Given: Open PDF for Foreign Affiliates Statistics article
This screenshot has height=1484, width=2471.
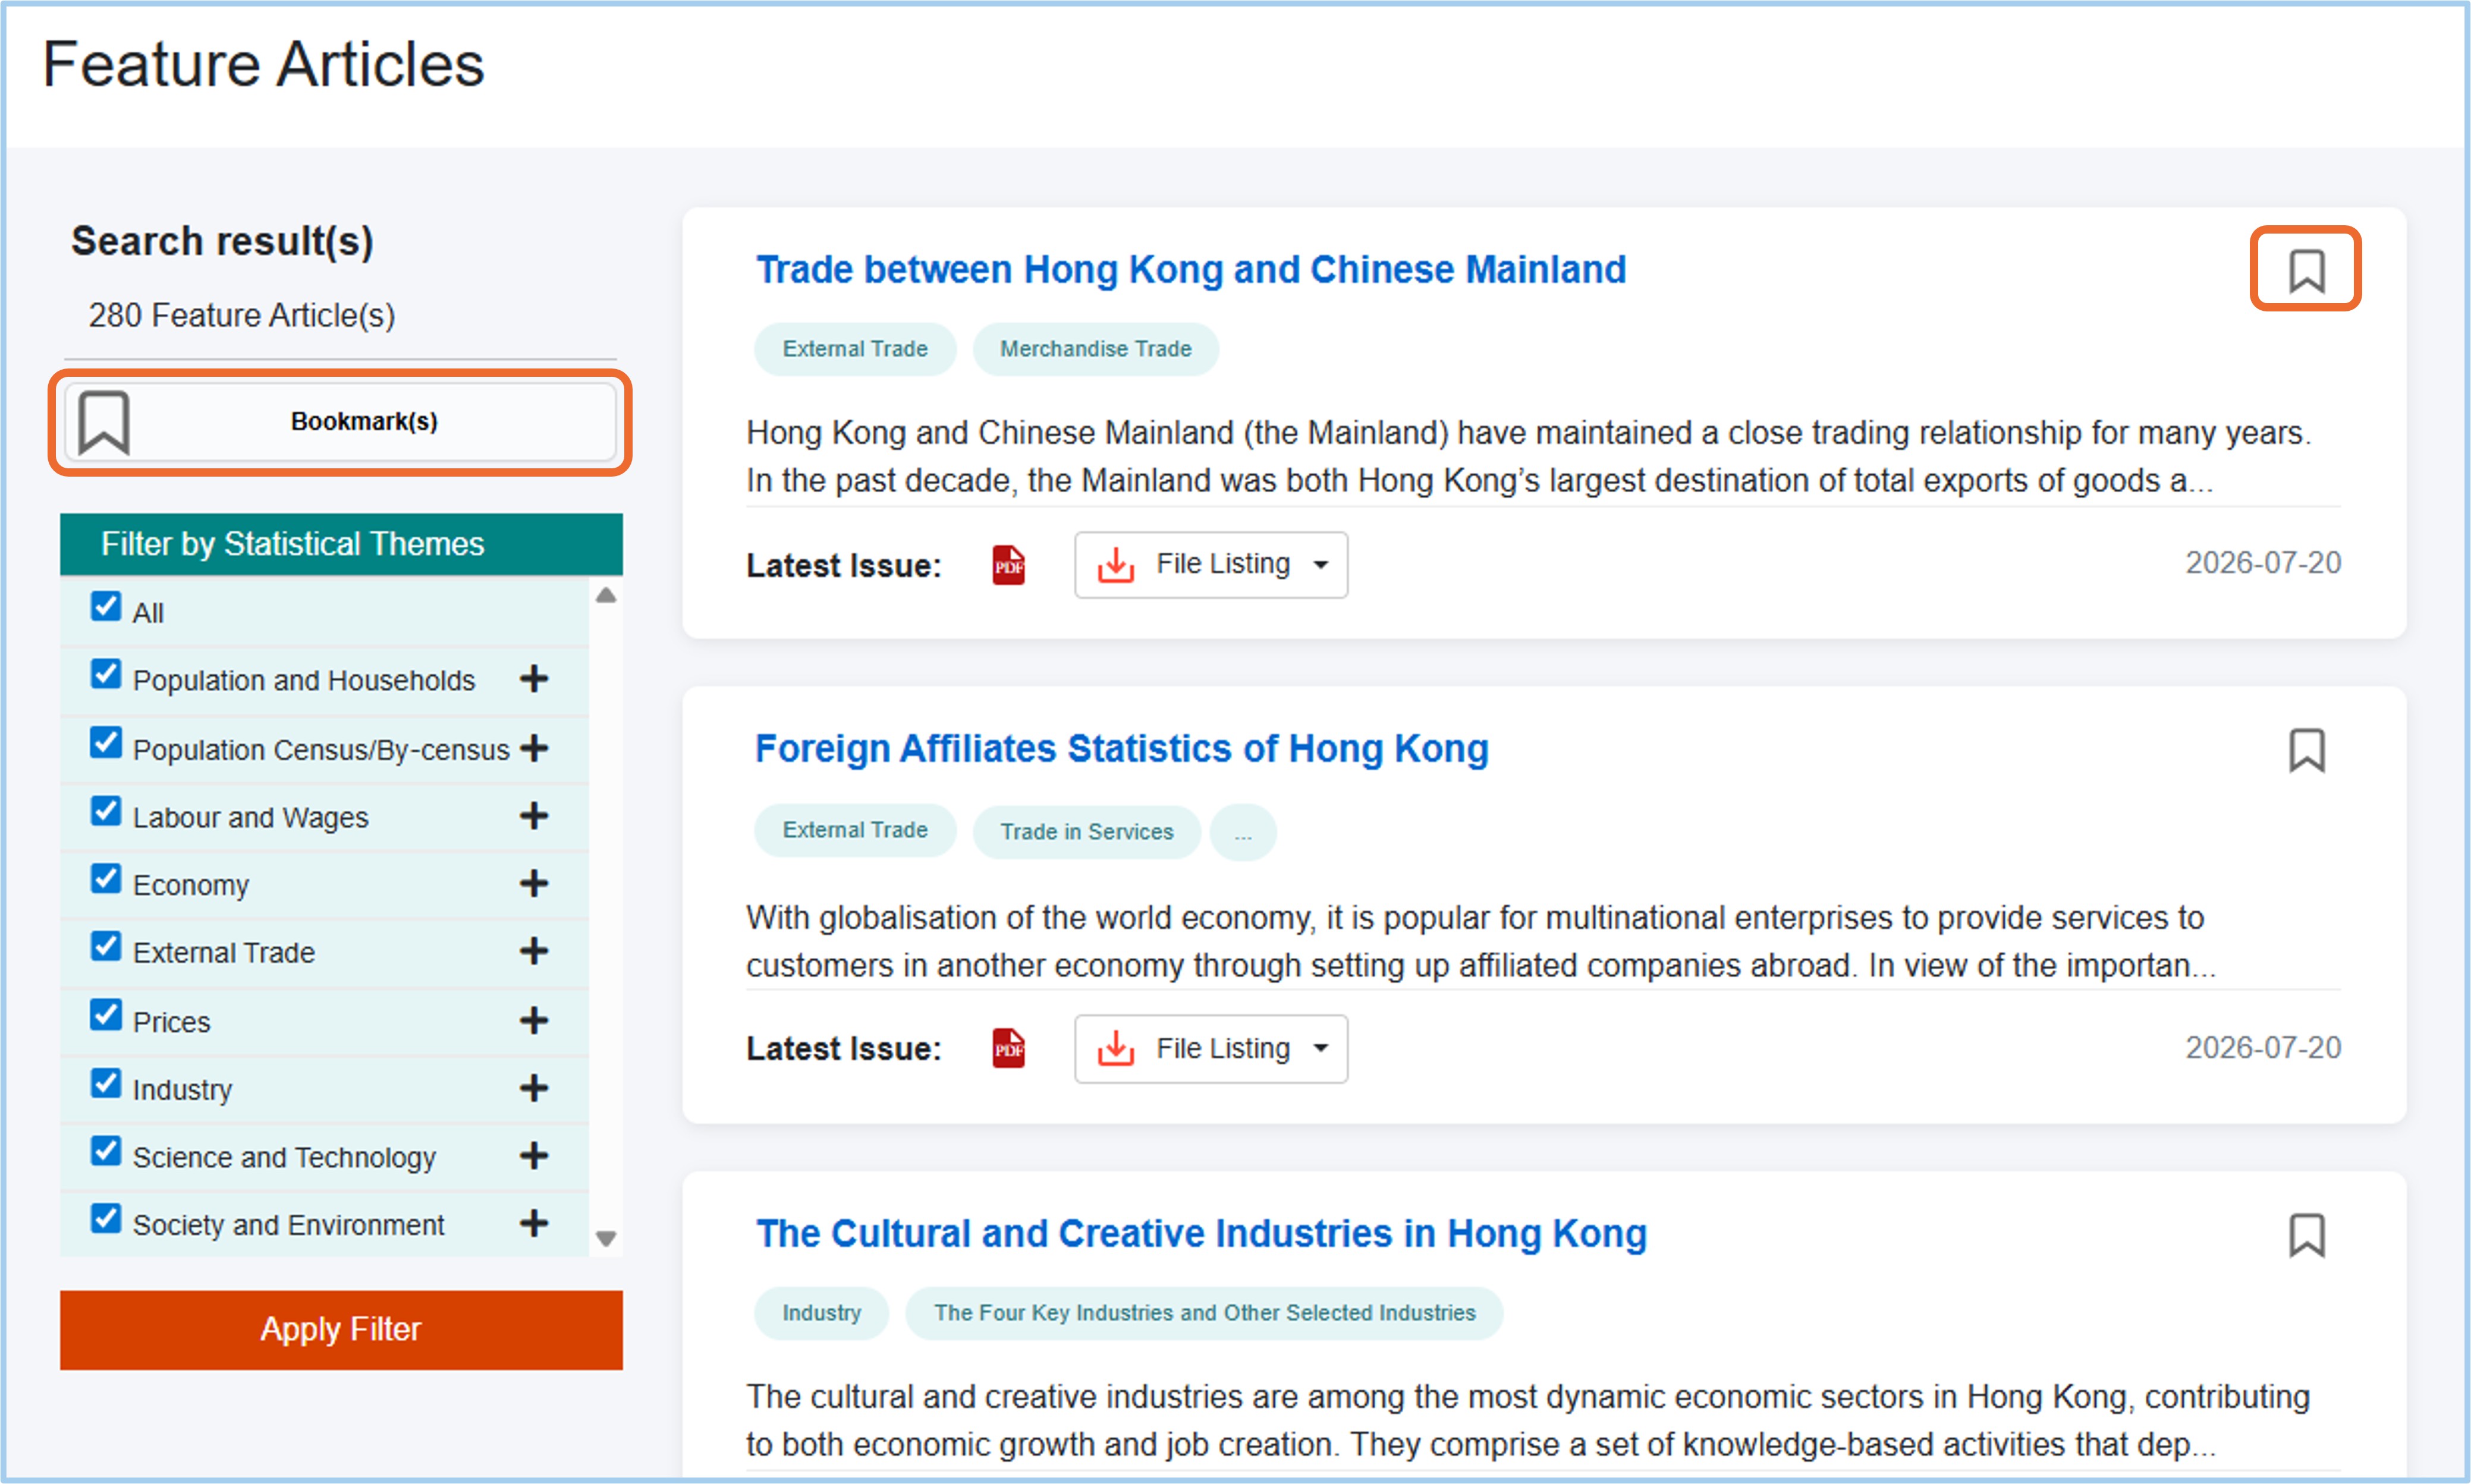Looking at the screenshot, I should 1008,1048.
